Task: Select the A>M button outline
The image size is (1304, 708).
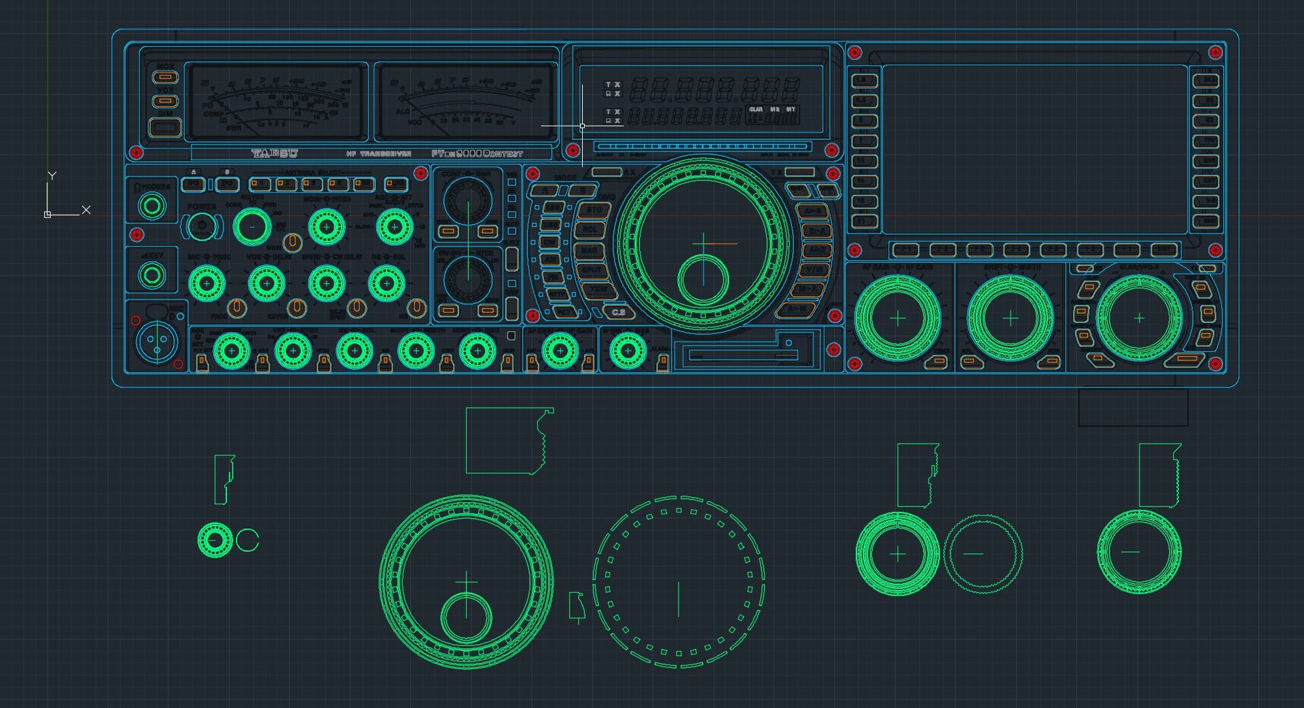Action: click(796, 310)
